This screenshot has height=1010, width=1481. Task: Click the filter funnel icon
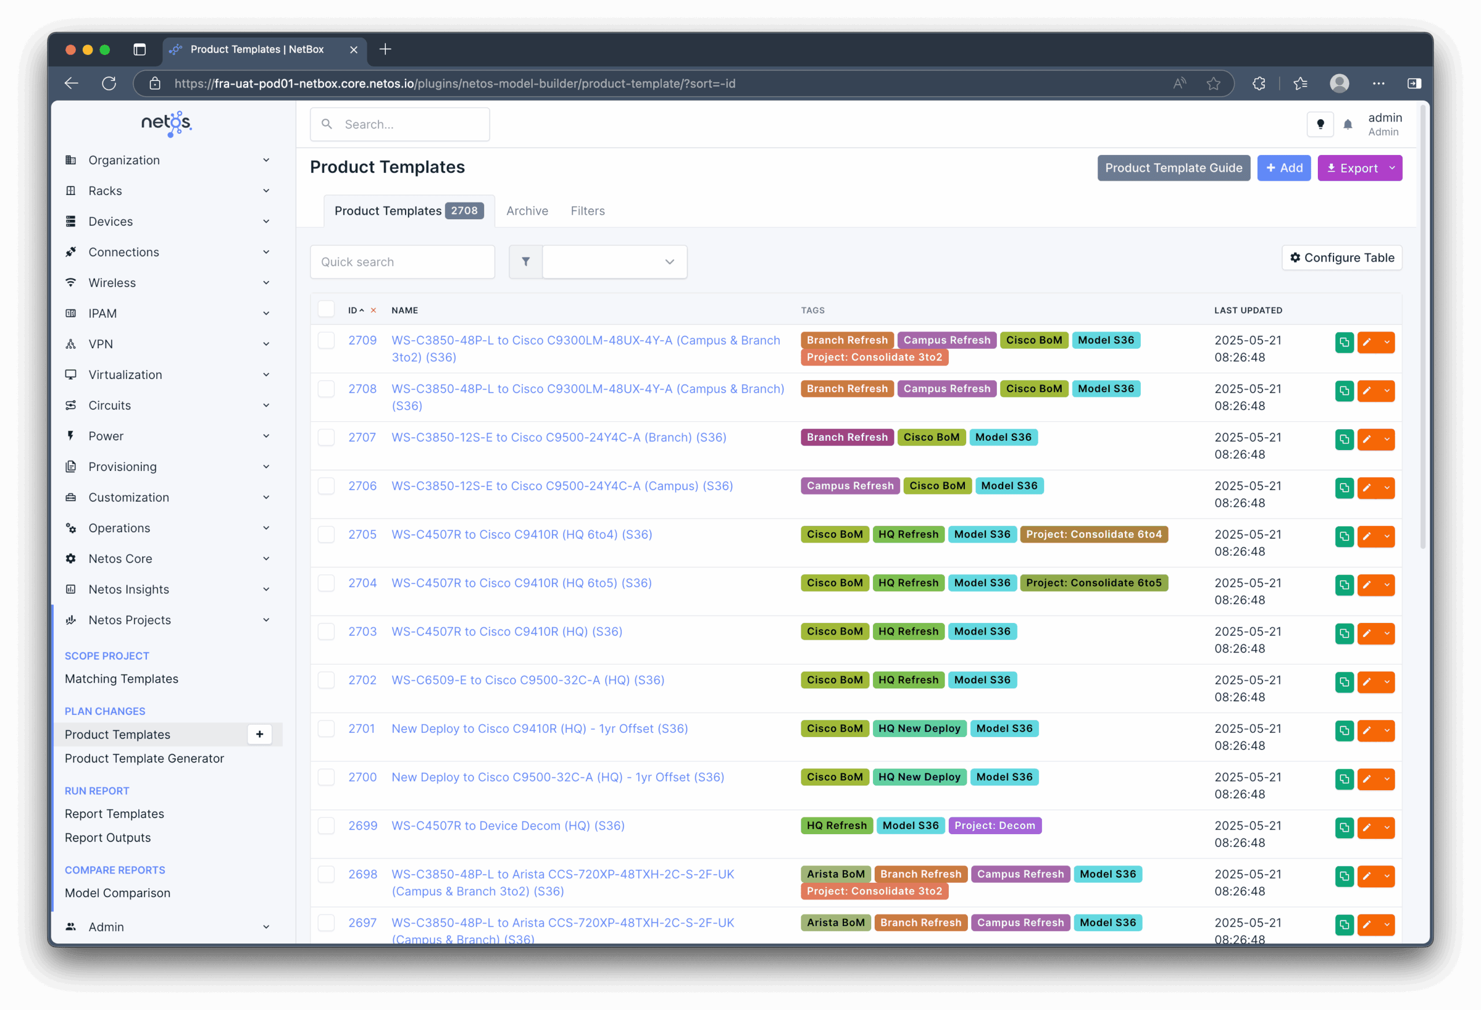[x=526, y=261]
